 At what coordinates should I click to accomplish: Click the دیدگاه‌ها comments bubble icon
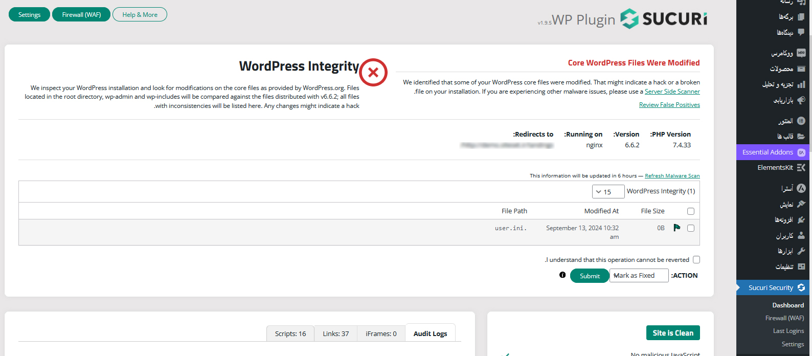tap(801, 32)
